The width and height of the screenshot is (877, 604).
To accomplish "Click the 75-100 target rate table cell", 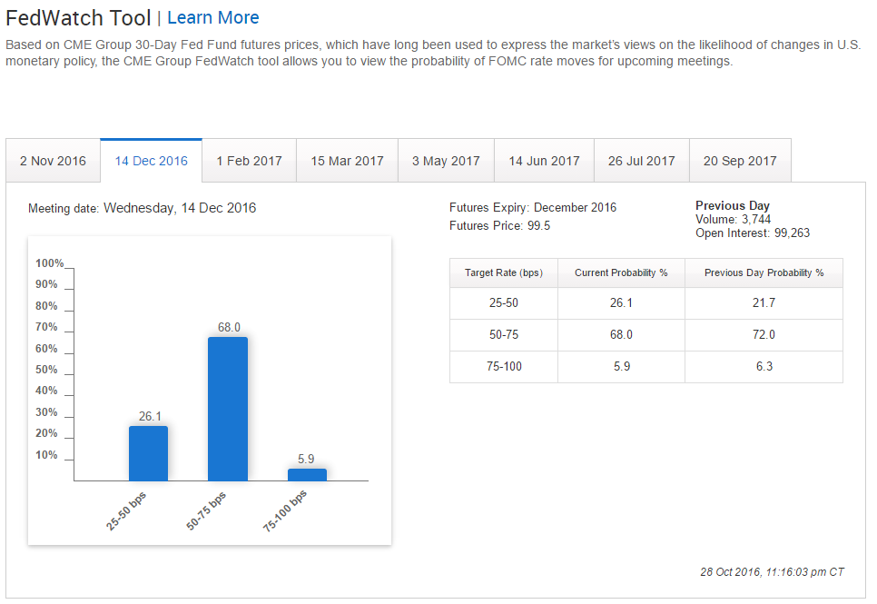I will click(503, 367).
